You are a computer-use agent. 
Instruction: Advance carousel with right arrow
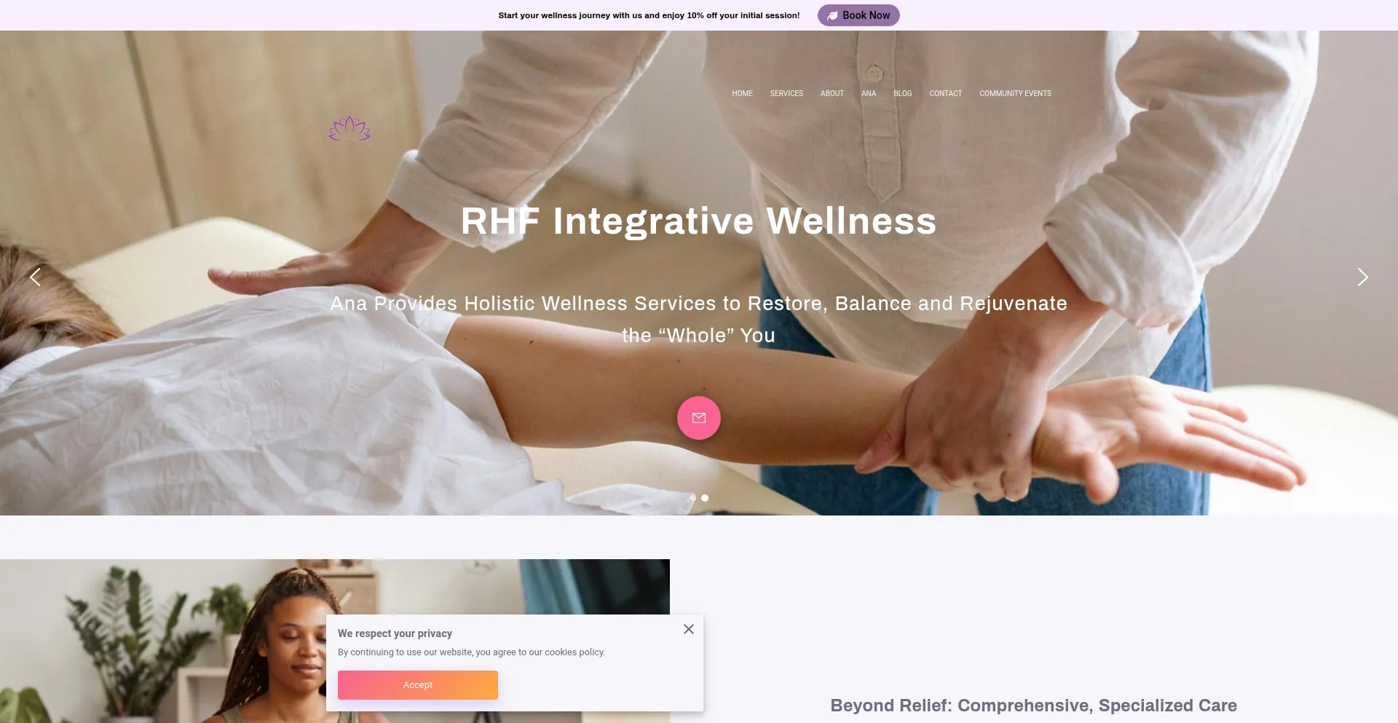[1362, 277]
